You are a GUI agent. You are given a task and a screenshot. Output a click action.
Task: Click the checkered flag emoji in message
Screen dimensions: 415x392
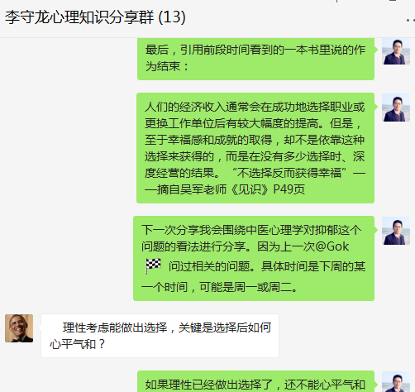click(153, 266)
